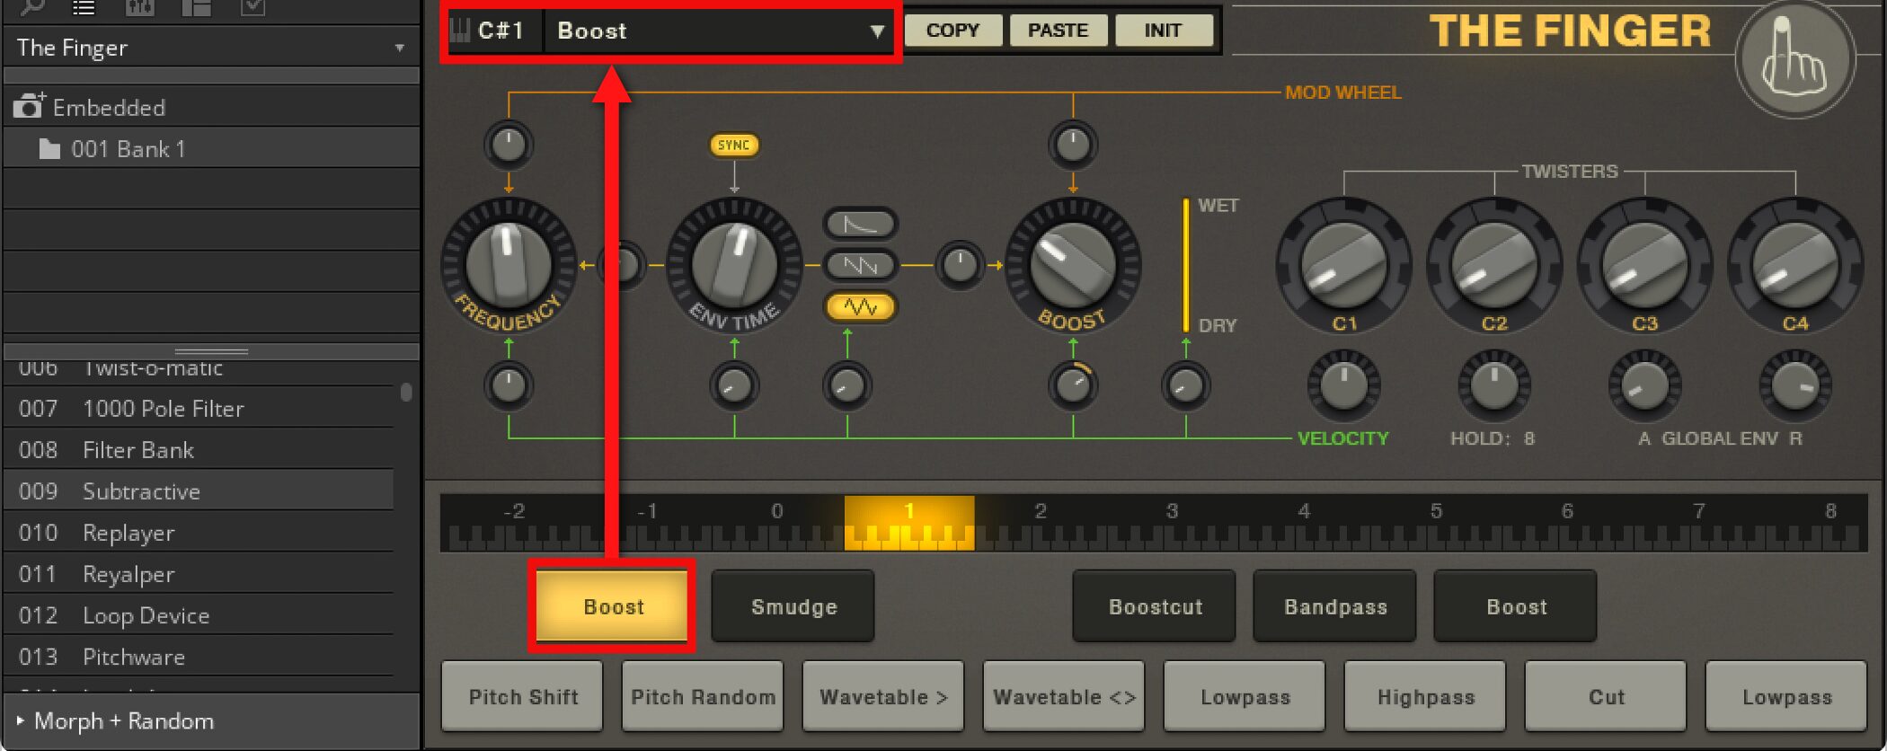Click the global envelope release knob under C4
The height and width of the screenshot is (751, 1887).
(x=1795, y=385)
